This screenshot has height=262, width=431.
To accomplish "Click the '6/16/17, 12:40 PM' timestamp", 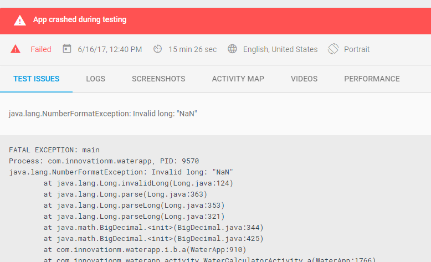I will 110,49.
